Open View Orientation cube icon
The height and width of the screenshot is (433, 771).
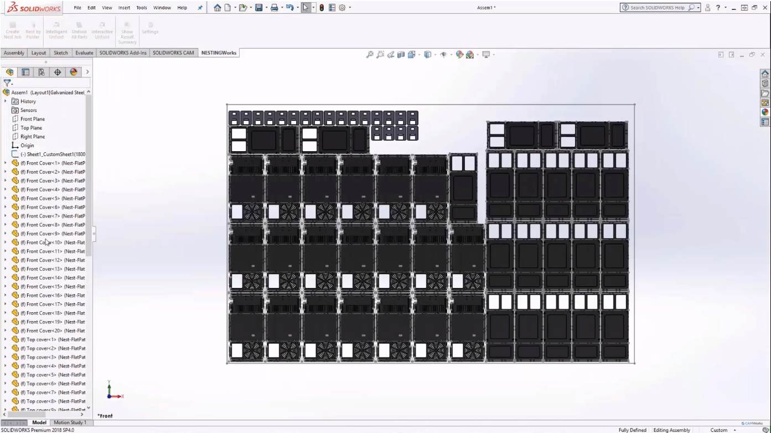coord(411,54)
